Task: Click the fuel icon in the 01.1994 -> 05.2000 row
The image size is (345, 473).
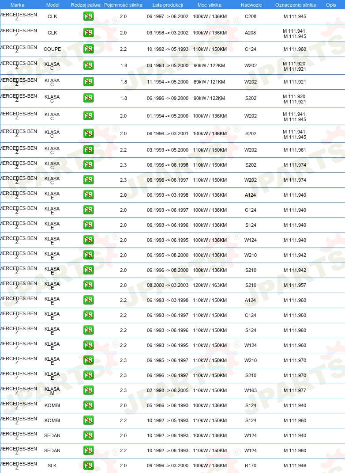Action: (x=89, y=116)
